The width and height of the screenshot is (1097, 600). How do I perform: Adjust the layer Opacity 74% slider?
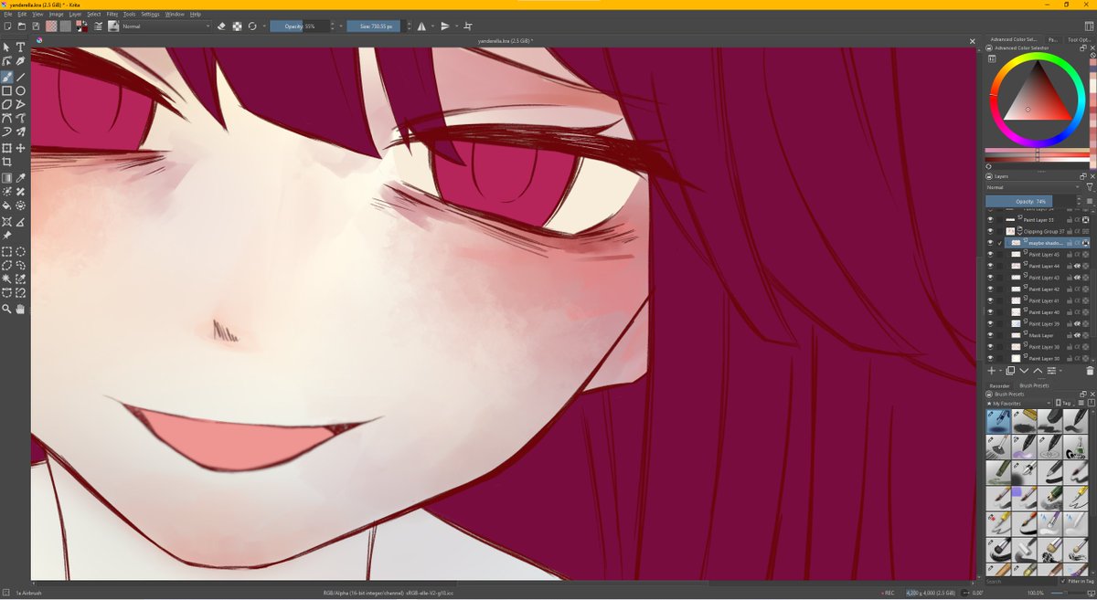coord(1031,201)
